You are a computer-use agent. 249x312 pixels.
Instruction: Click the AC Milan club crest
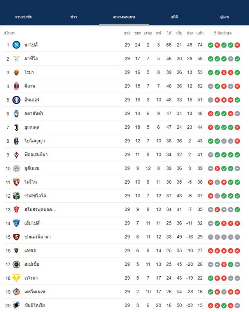coord(16,86)
